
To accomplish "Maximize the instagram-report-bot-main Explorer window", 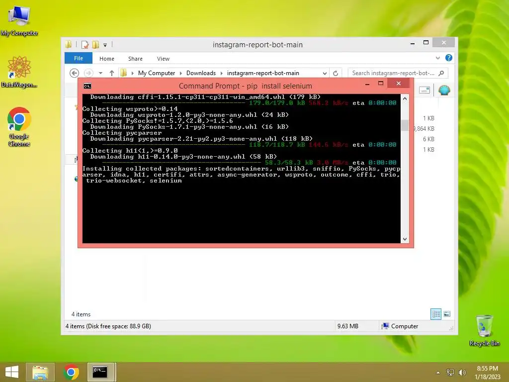I will pos(426,43).
